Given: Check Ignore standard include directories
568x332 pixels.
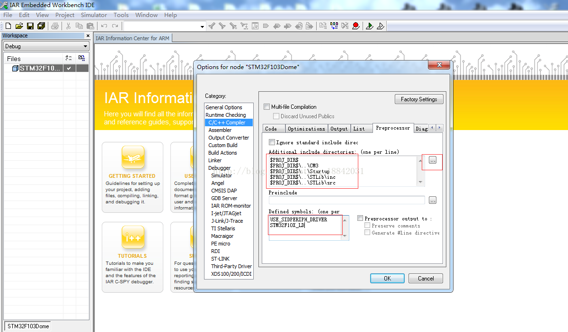Looking at the screenshot, I should pyautogui.click(x=272, y=142).
